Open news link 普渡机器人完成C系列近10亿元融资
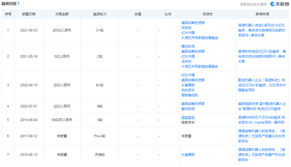This screenshot has width=291, height=167. (262, 30)
